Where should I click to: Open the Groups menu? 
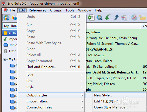pos(56,10)
